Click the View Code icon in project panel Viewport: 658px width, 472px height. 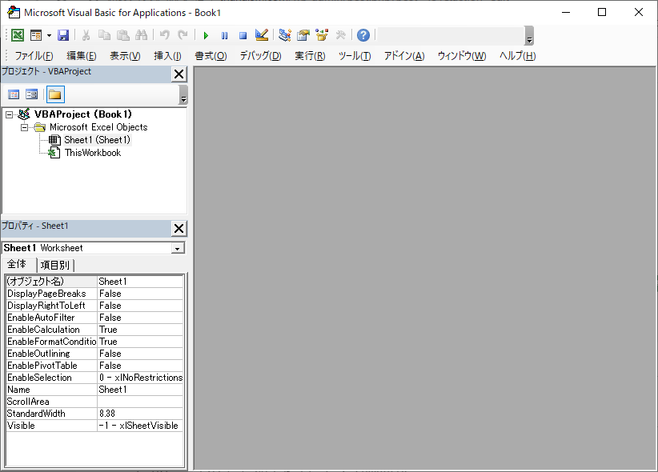pyautogui.click(x=14, y=94)
